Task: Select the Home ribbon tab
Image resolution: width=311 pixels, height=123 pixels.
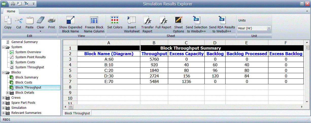Action: (11, 11)
